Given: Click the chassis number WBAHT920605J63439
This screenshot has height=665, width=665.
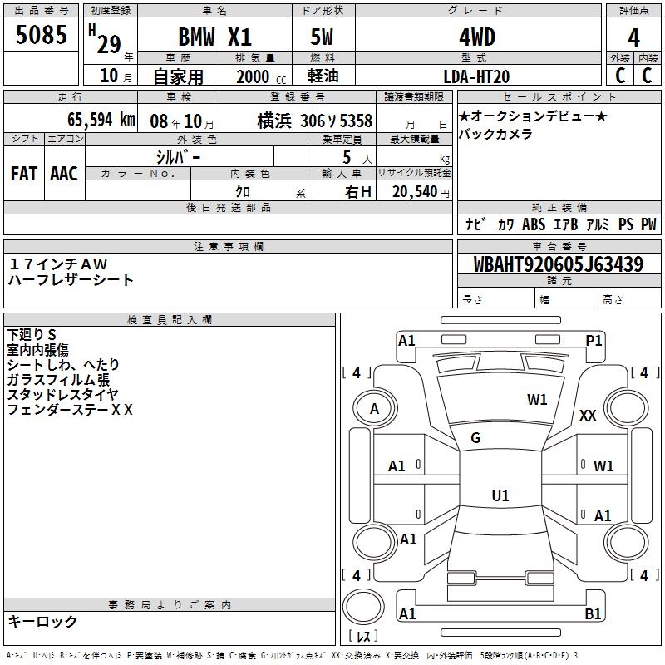Looking at the screenshot, I should coord(559,264).
